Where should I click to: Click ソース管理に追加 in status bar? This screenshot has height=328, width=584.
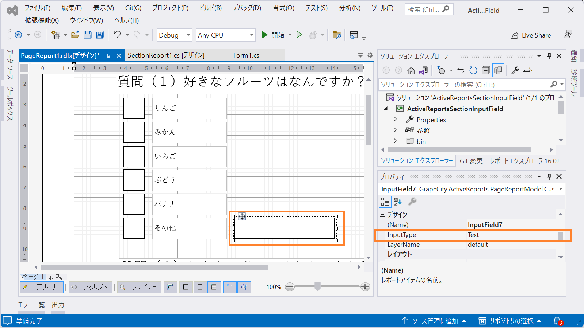pos(434,321)
